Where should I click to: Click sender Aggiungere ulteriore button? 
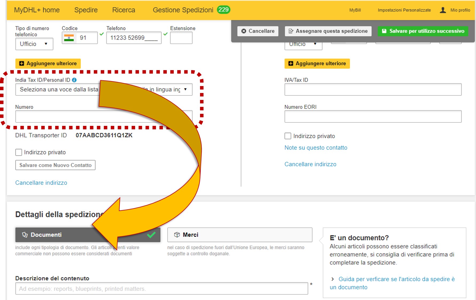(x=48, y=63)
